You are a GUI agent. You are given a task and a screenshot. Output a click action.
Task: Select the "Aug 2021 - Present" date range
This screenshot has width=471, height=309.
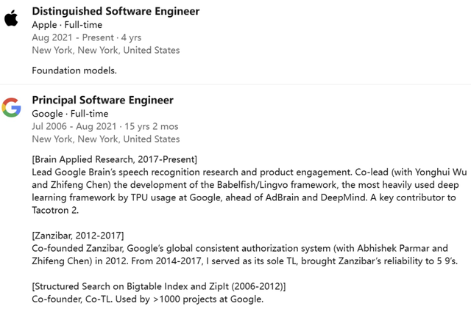pyautogui.click(x=70, y=37)
